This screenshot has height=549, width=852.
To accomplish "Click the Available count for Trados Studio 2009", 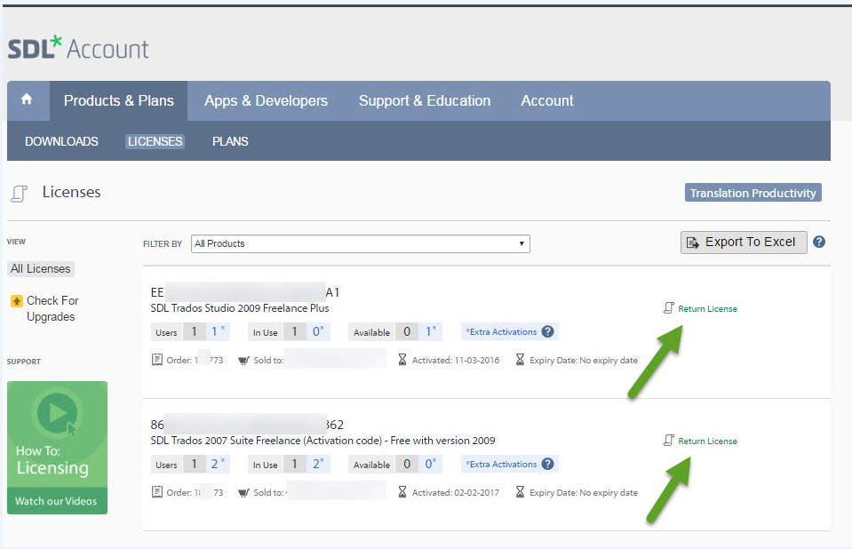I will click(418, 331).
